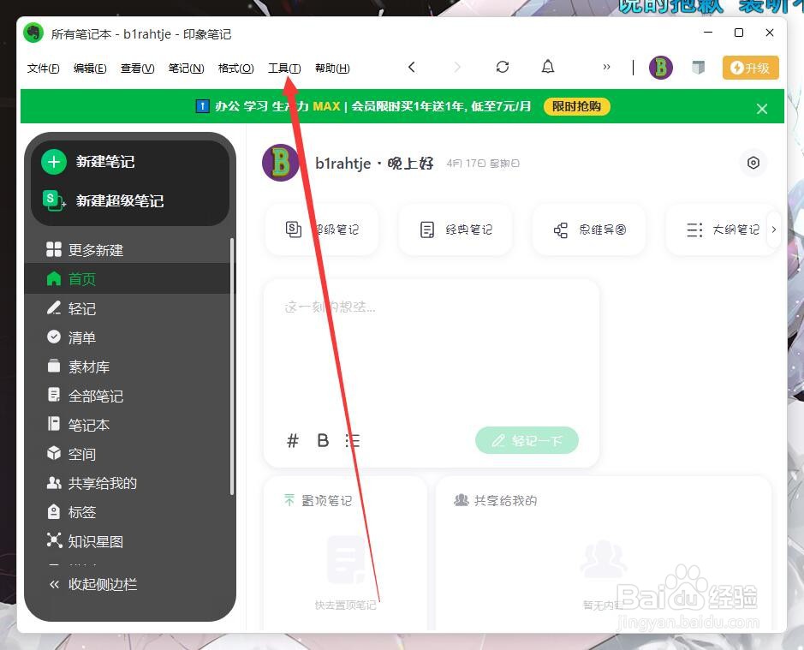The width and height of the screenshot is (804, 650).
Task: Select 首页 in the sidebar
Action: pos(129,278)
